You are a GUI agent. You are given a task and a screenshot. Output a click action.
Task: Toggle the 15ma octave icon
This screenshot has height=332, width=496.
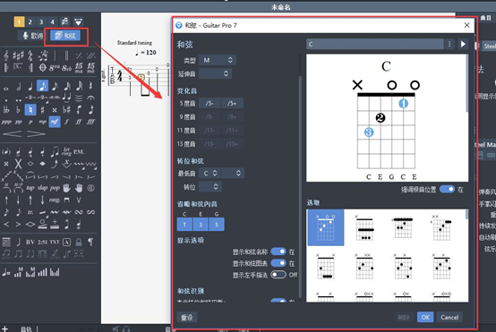(x=79, y=67)
